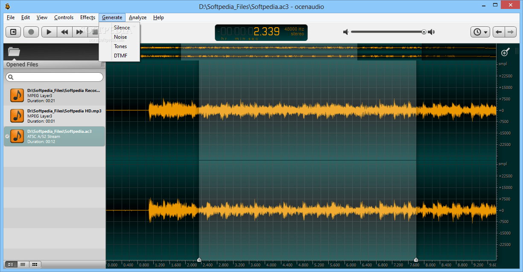The height and width of the screenshot is (272, 523).
Task: Select DTMF from the Generate menu
Action: (120, 55)
